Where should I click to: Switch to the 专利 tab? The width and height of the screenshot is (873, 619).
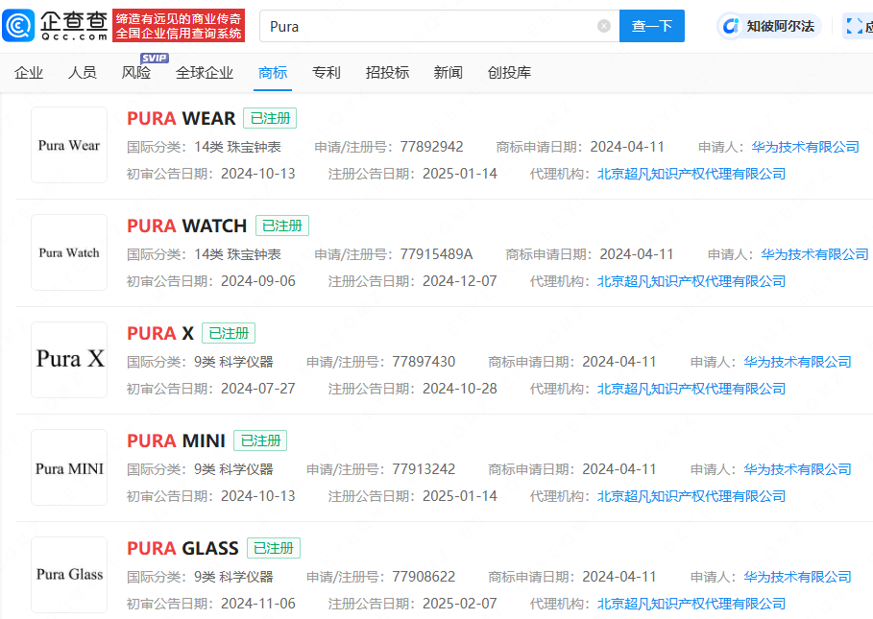[x=327, y=72]
